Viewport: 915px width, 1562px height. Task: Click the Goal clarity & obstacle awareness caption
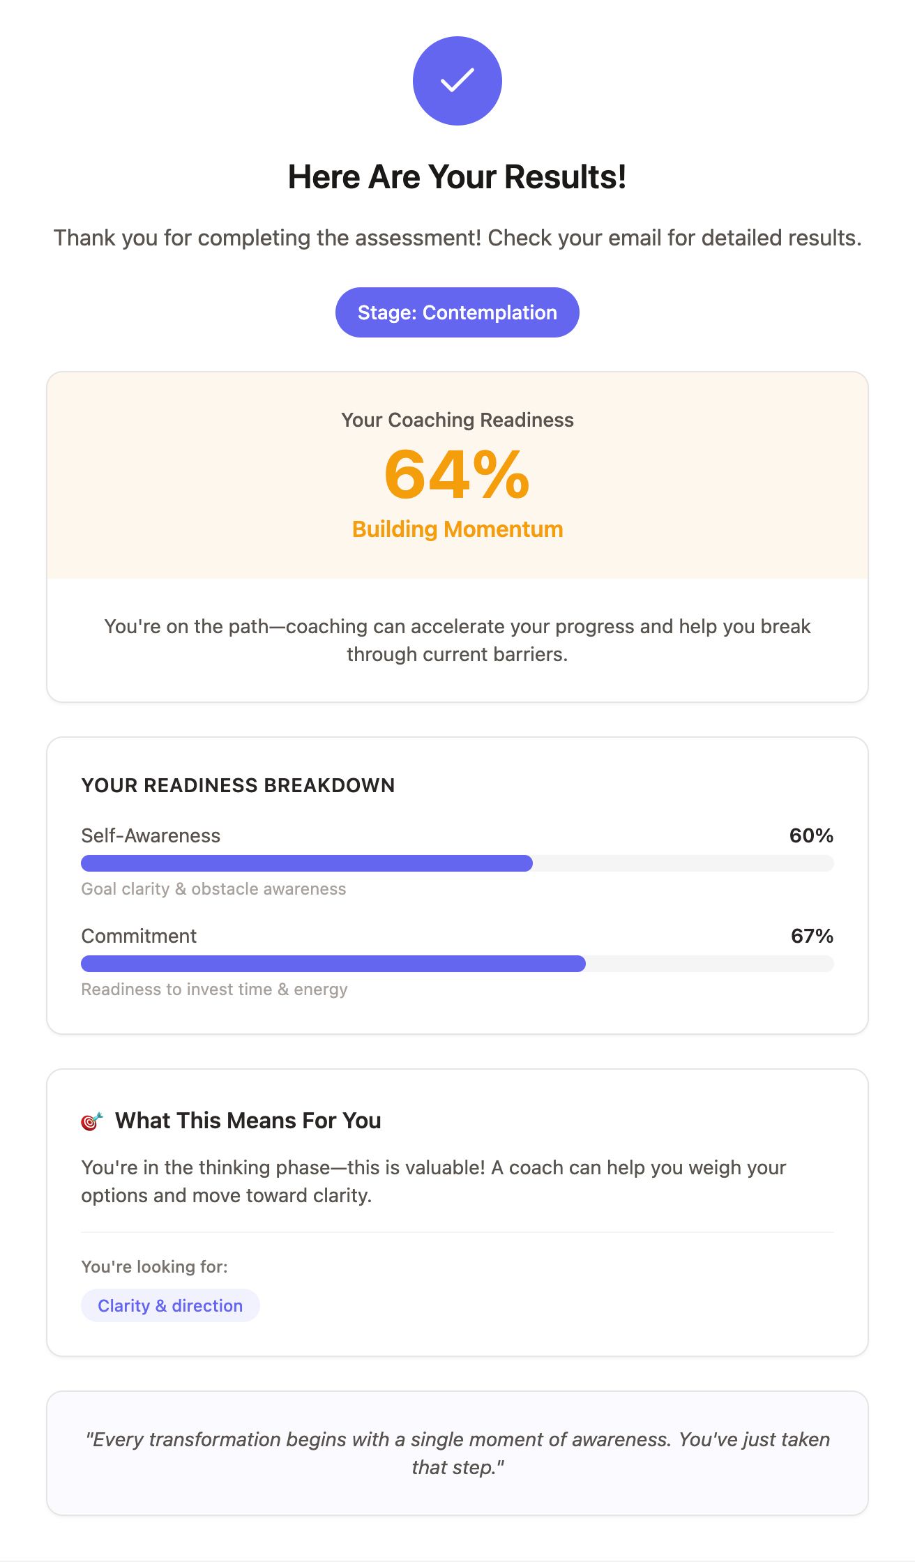click(x=213, y=889)
